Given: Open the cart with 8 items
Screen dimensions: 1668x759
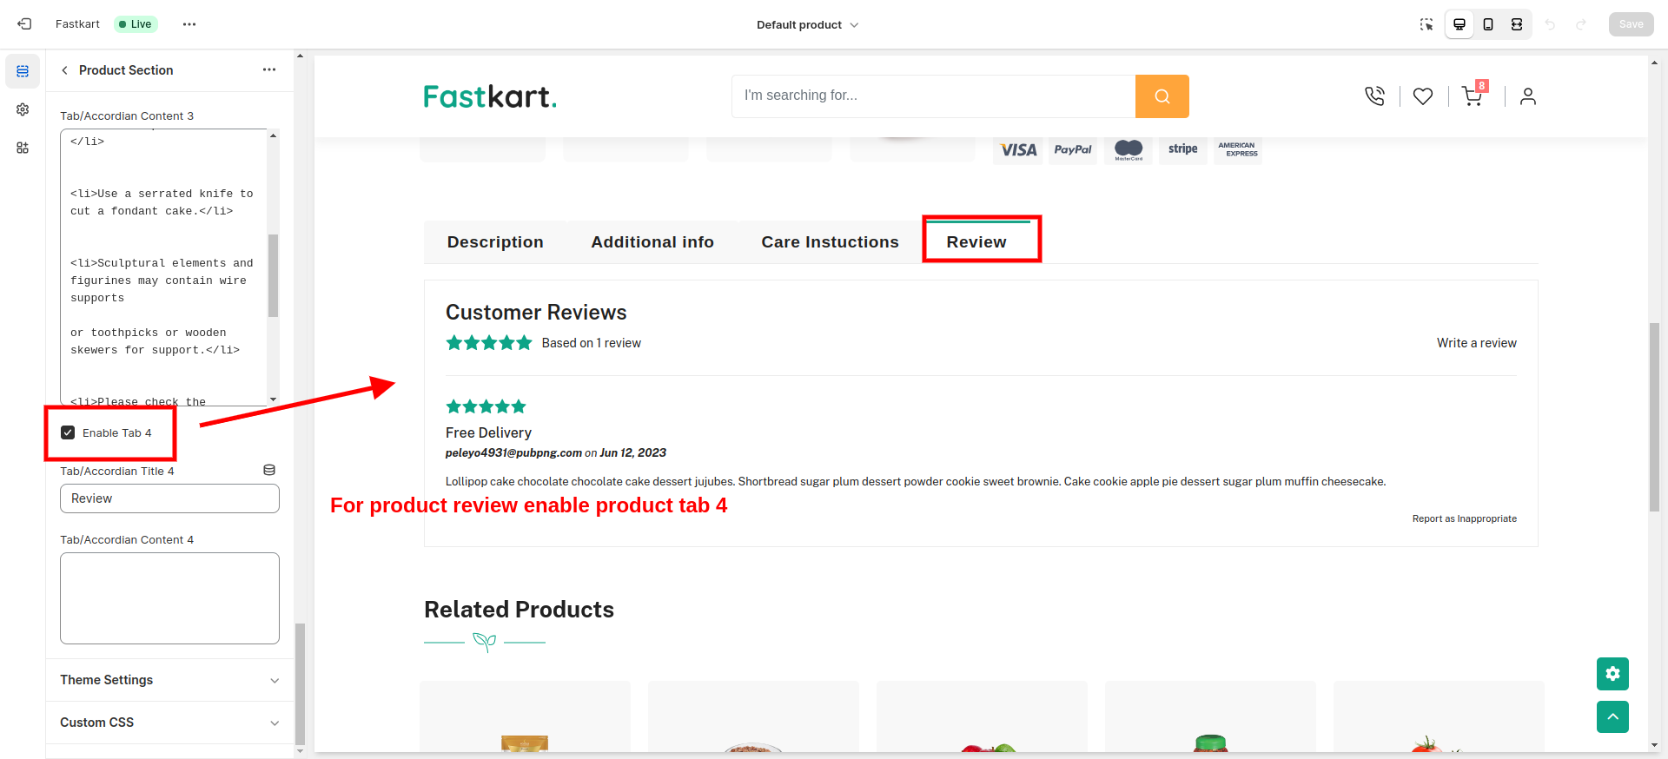Looking at the screenshot, I should (1472, 96).
